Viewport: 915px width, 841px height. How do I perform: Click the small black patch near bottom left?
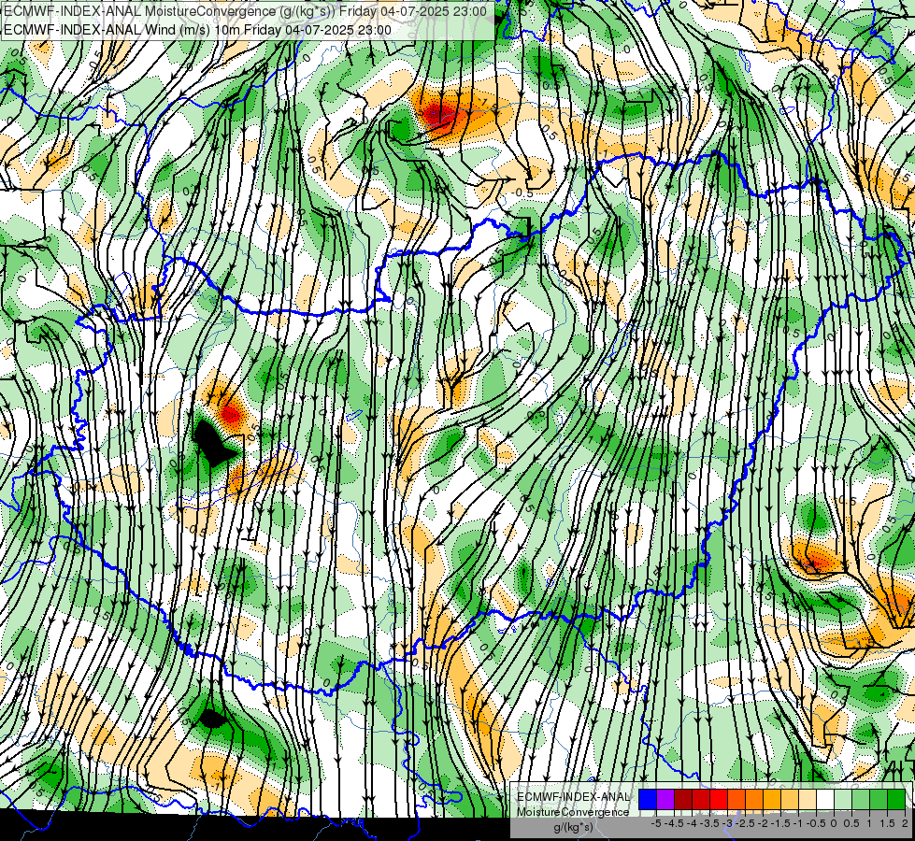[x=212, y=718]
